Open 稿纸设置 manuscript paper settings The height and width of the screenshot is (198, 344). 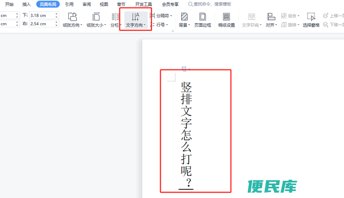point(226,20)
